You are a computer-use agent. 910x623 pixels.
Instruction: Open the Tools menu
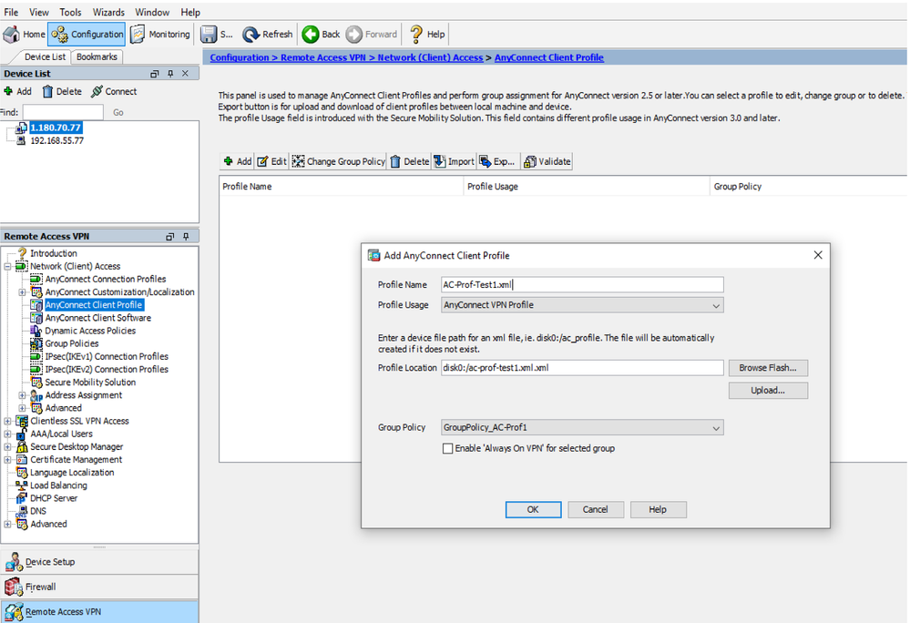[x=70, y=12]
